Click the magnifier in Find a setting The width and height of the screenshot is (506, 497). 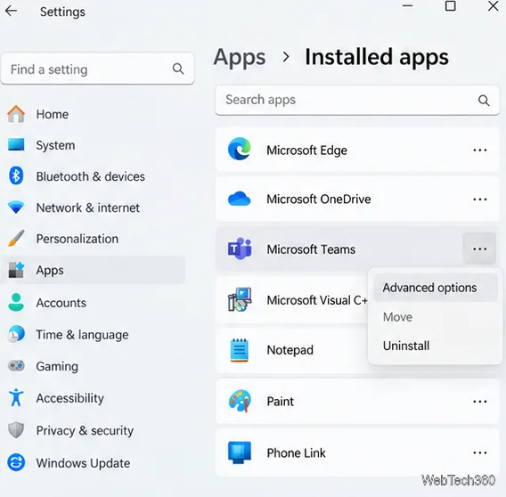coord(178,69)
